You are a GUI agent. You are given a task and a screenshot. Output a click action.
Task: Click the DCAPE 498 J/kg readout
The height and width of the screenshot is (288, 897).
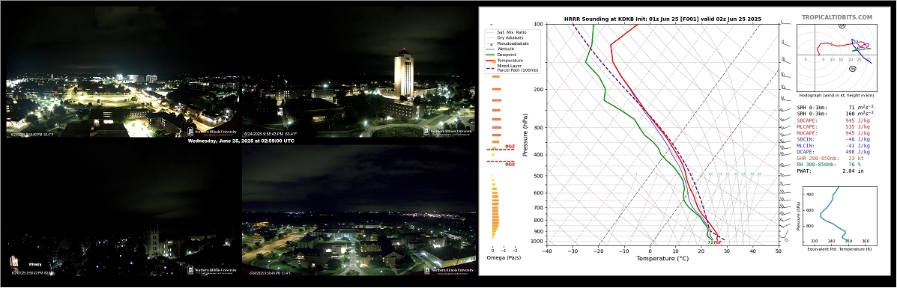[833, 152]
